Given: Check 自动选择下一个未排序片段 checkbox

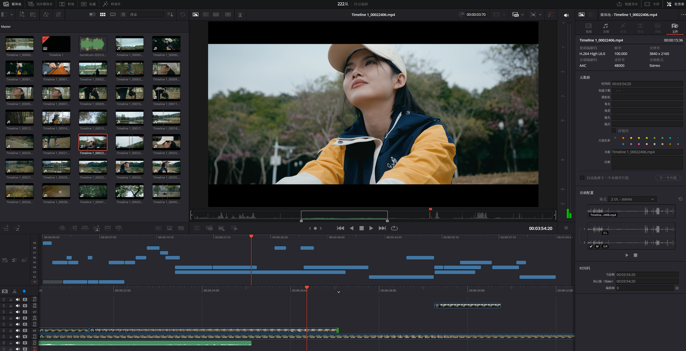Looking at the screenshot, I should point(582,178).
